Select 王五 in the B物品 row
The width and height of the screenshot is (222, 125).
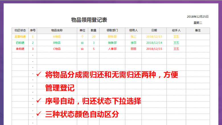tap(176, 43)
